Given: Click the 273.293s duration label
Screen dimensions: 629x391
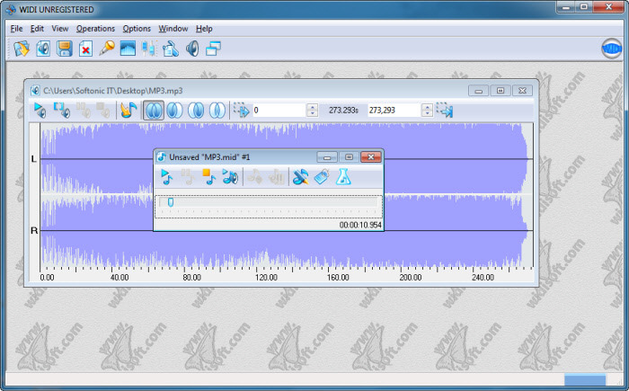Looking at the screenshot, I should point(343,110).
